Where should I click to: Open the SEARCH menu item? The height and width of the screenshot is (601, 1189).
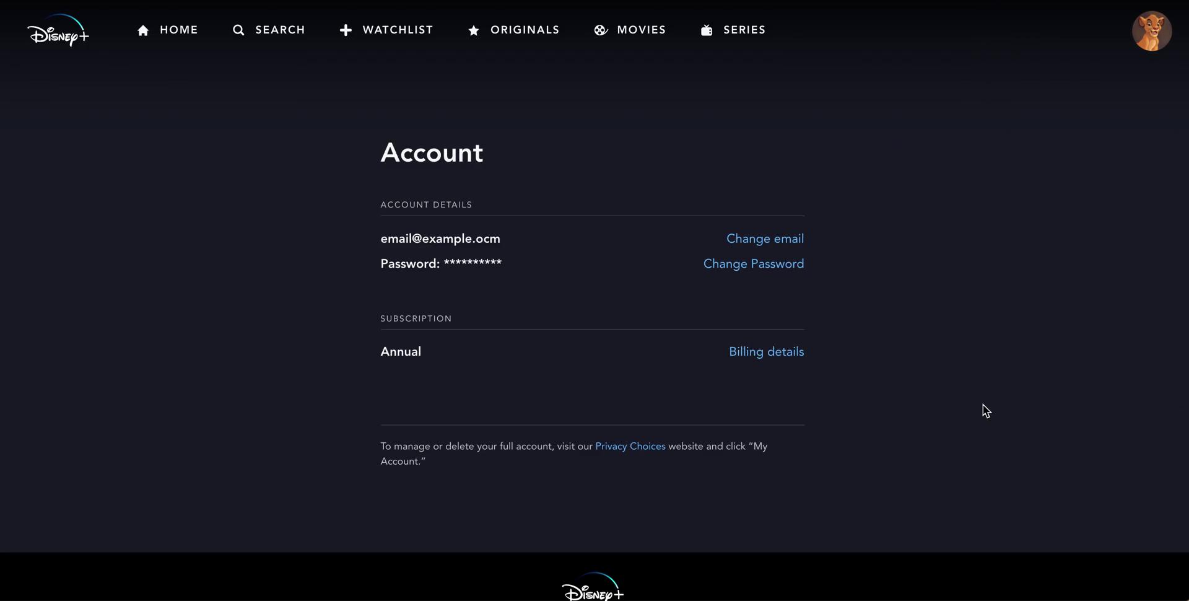[x=280, y=30]
